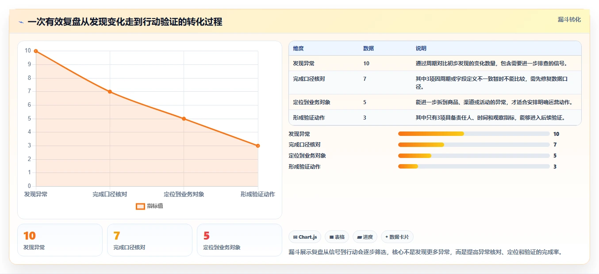Select the 发现异常 cell in the table
This screenshot has height=274, width=599.
(303, 64)
